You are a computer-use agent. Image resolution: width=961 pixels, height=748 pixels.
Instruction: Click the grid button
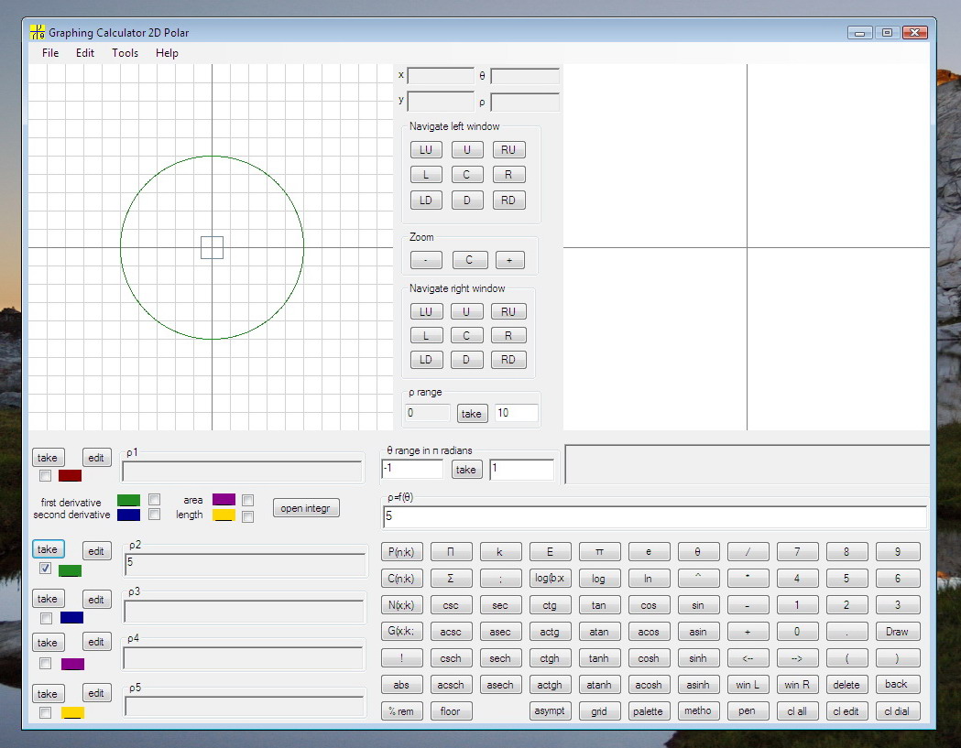[x=599, y=711]
